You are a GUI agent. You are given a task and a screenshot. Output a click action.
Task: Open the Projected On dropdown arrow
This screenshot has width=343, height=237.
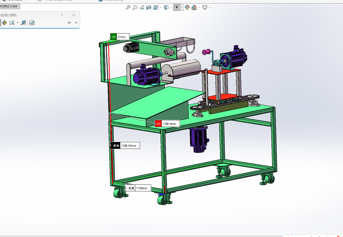18,23
